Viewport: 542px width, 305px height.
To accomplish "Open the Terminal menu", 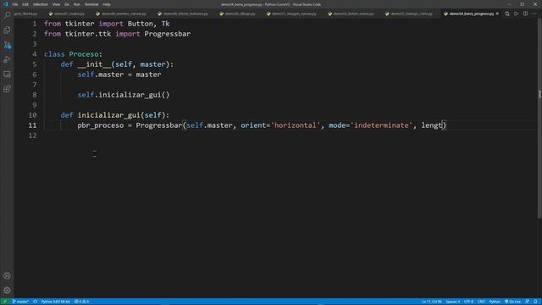I will [91, 4].
